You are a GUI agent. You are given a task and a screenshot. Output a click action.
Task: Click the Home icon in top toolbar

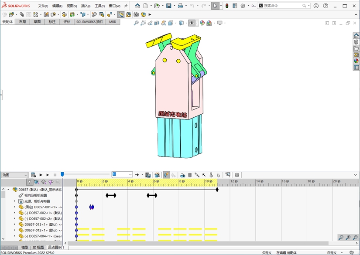(x=137, y=6)
